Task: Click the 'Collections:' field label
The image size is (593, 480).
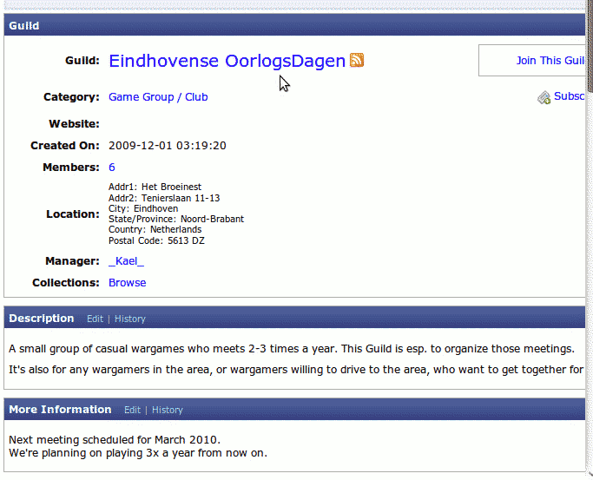Action: 66,283
